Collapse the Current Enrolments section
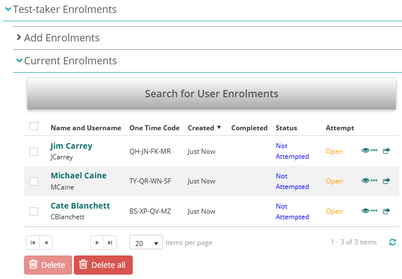 coord(69,61)
